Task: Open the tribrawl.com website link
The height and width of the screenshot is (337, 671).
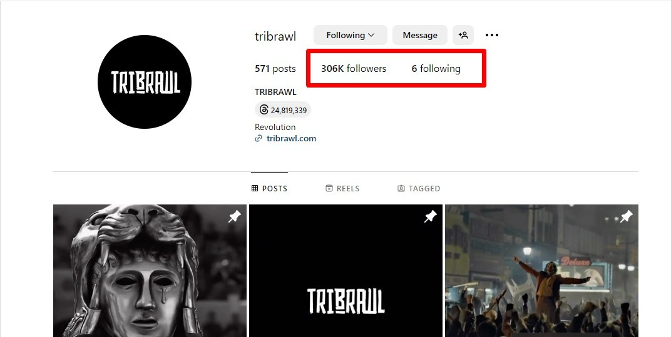Action: [291, 139]
